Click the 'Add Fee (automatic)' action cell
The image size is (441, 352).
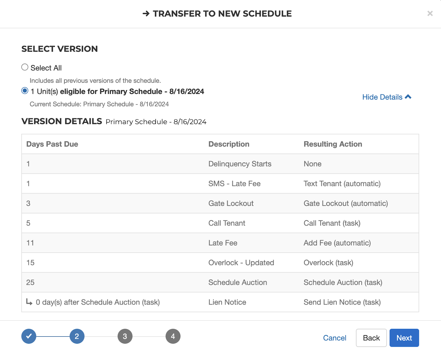(337, 243)
